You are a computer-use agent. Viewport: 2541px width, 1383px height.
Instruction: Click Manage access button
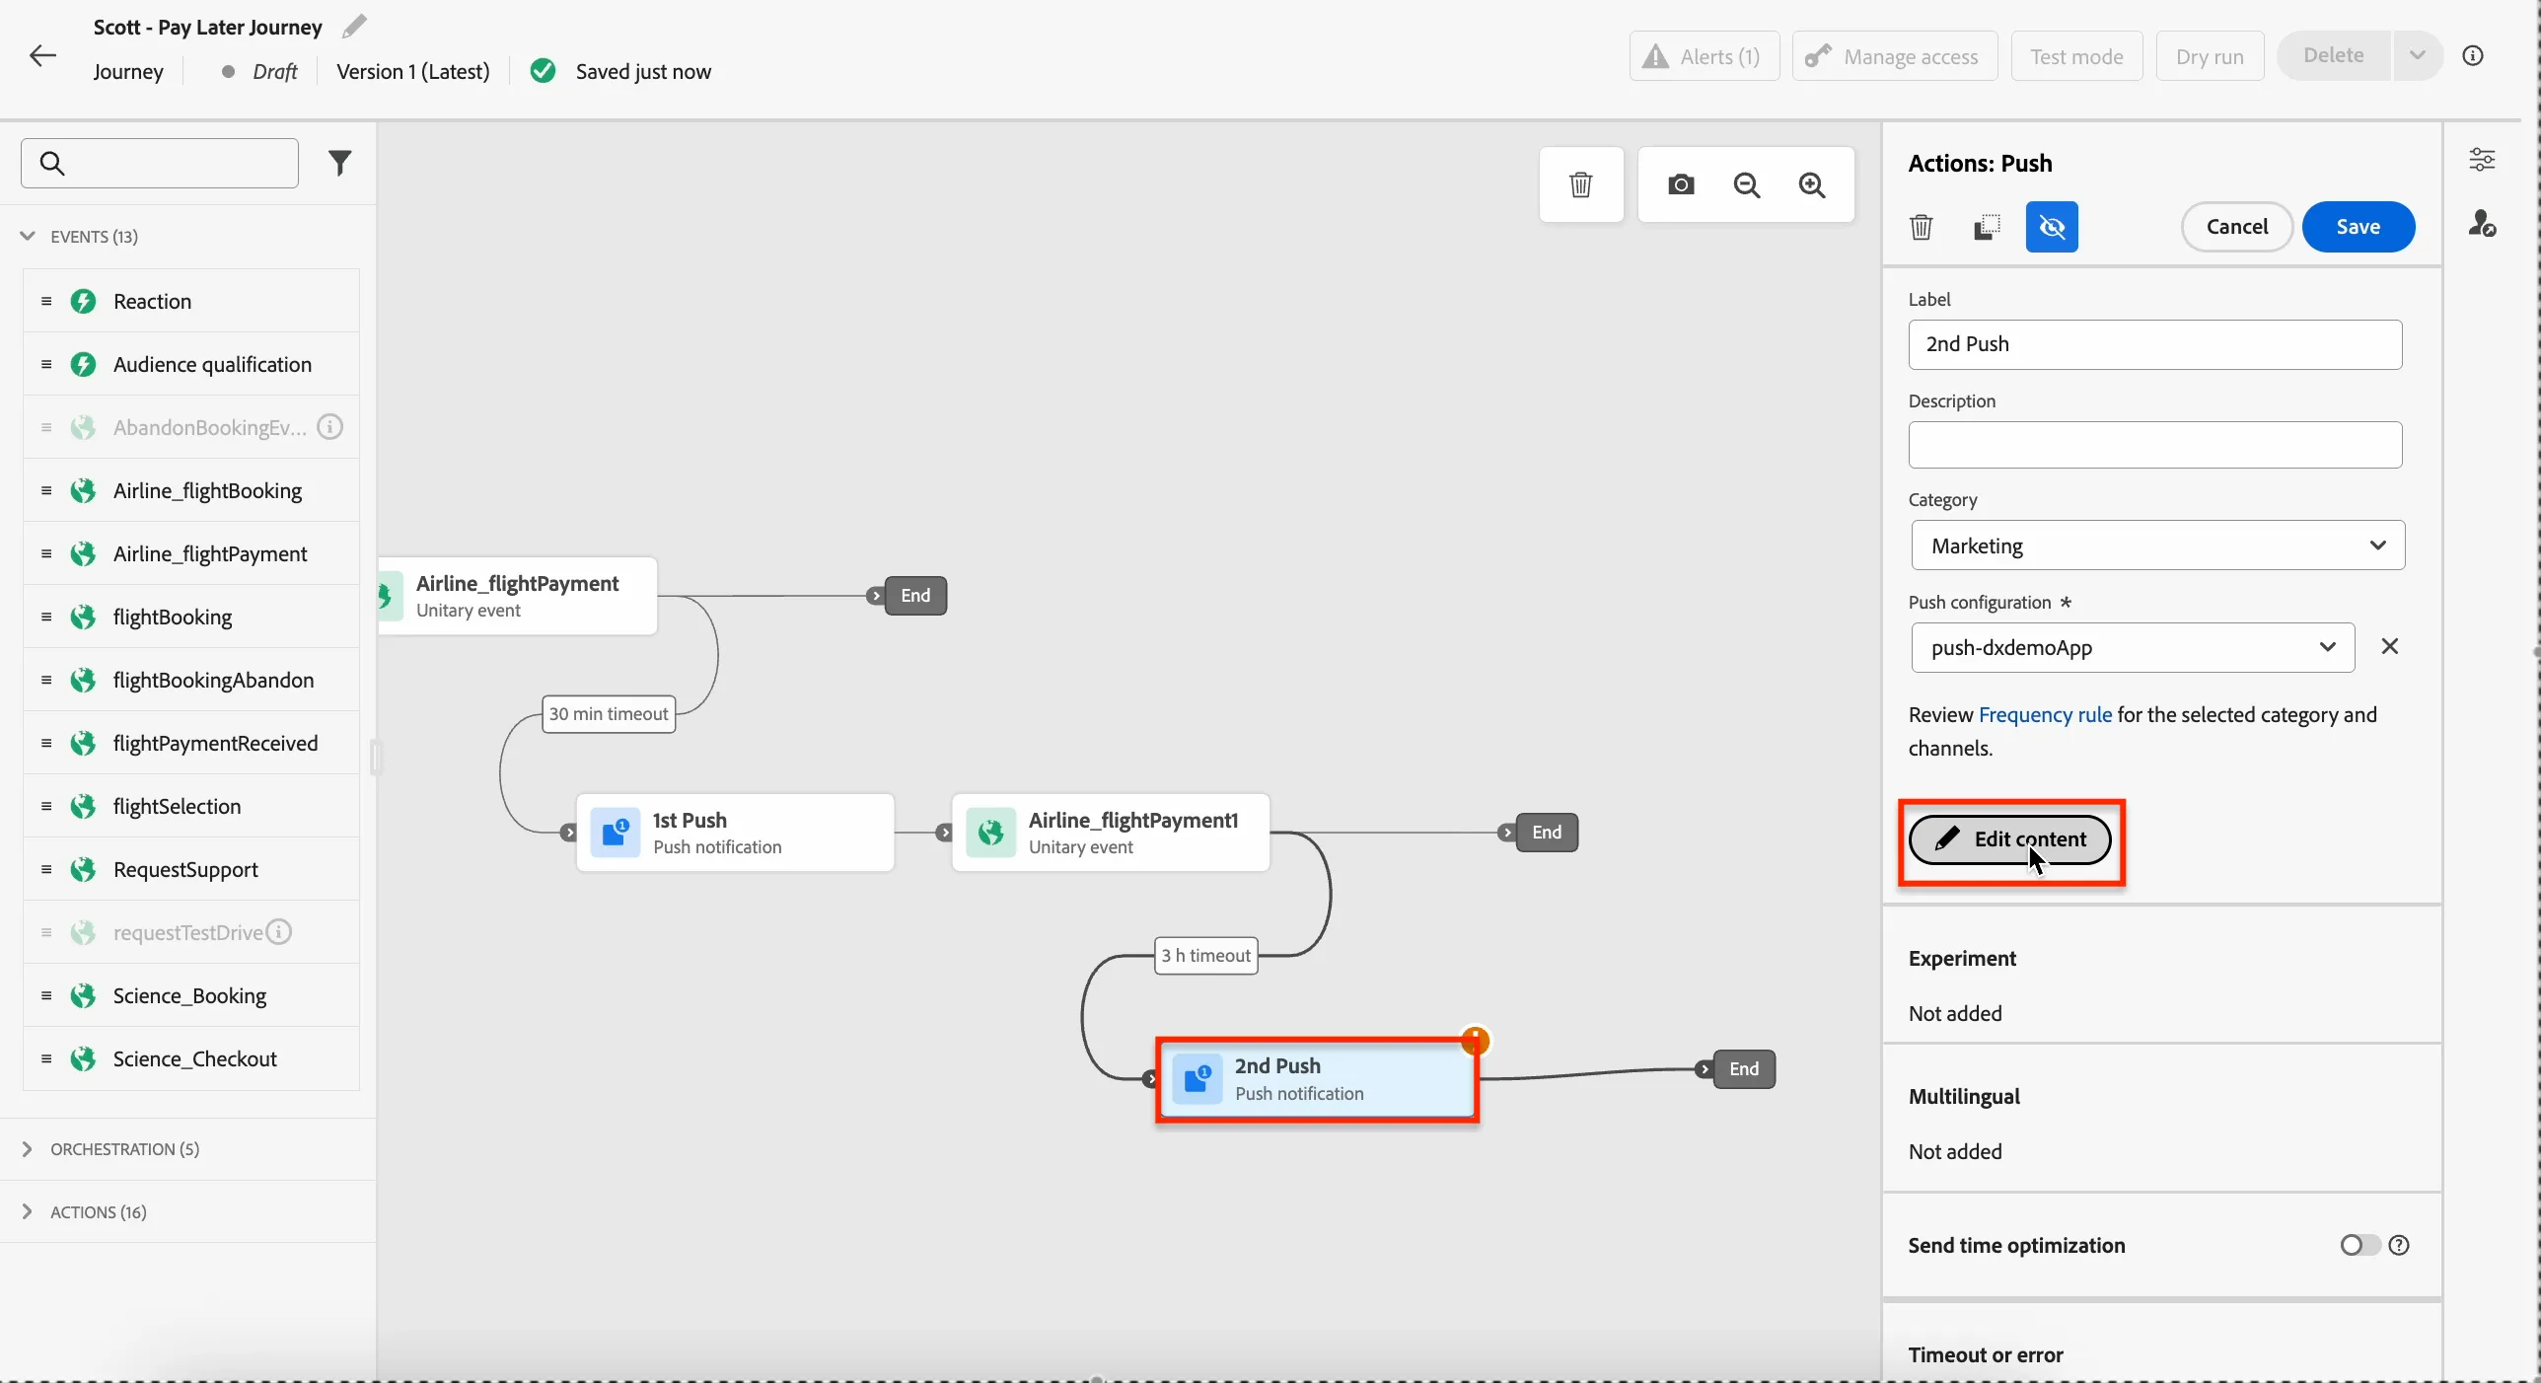coord(1894,56)
